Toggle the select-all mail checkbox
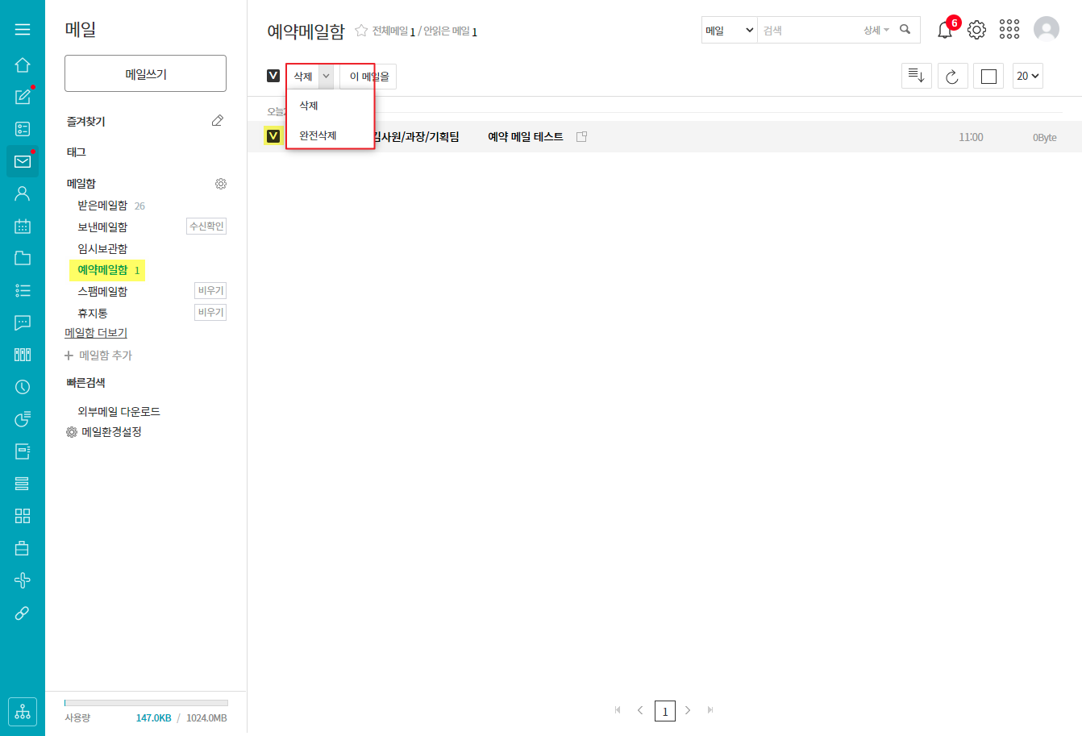This screenshot has height=736, width=1082. 273,76
